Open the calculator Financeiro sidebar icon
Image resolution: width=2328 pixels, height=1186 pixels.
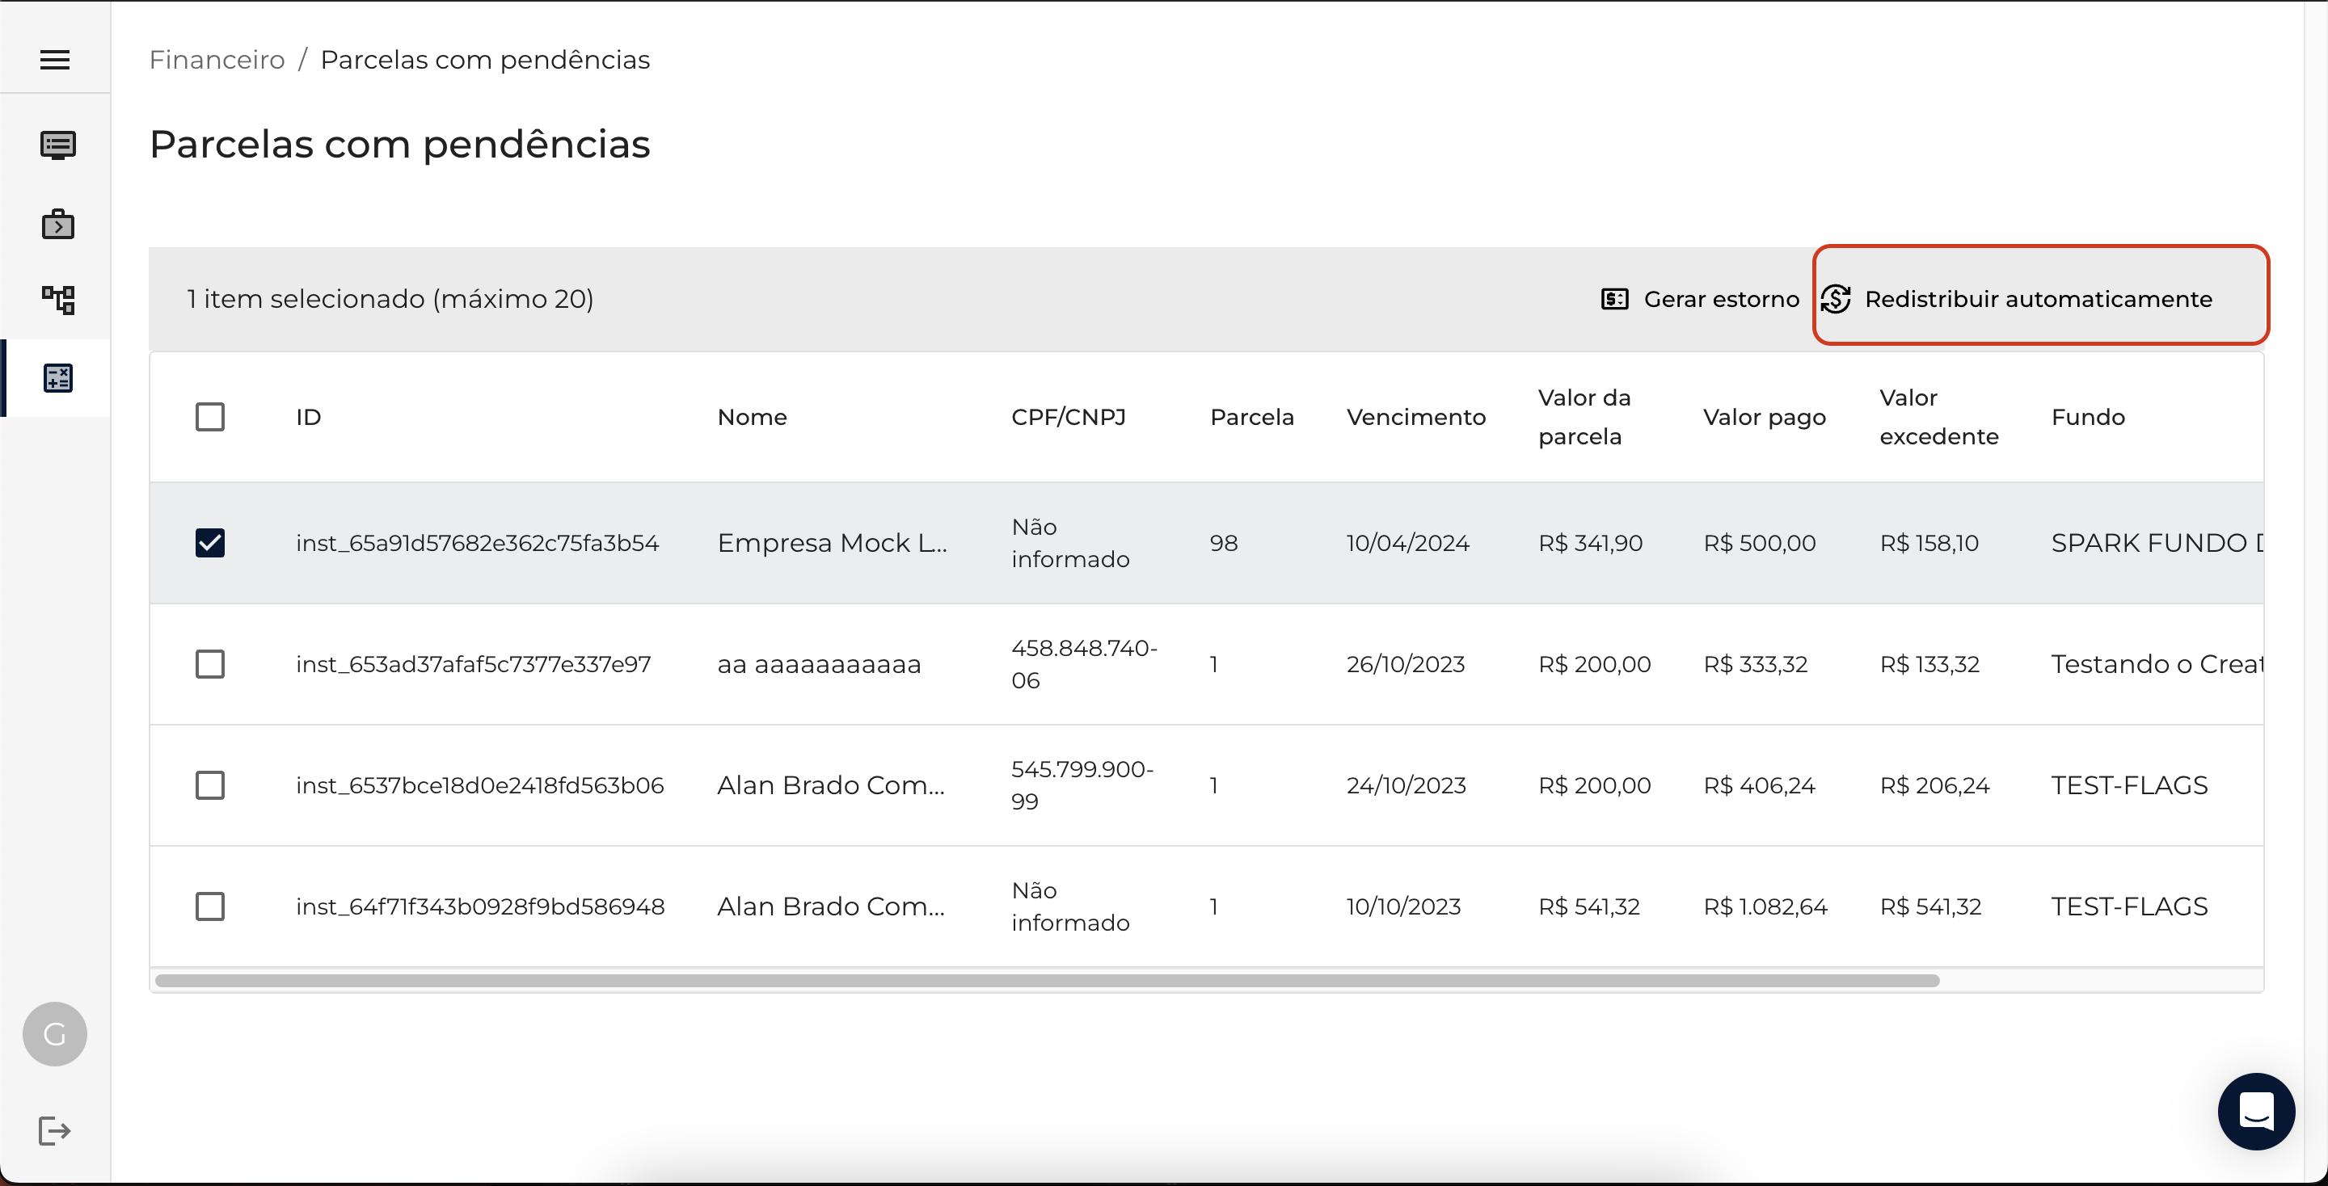(58, 377)
